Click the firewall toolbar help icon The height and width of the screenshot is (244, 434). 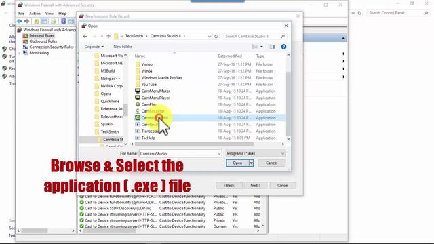(63, 21)
